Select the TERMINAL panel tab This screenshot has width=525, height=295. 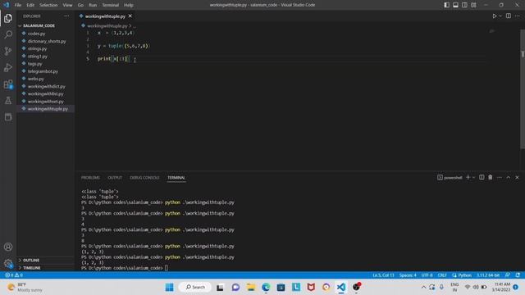176,178
